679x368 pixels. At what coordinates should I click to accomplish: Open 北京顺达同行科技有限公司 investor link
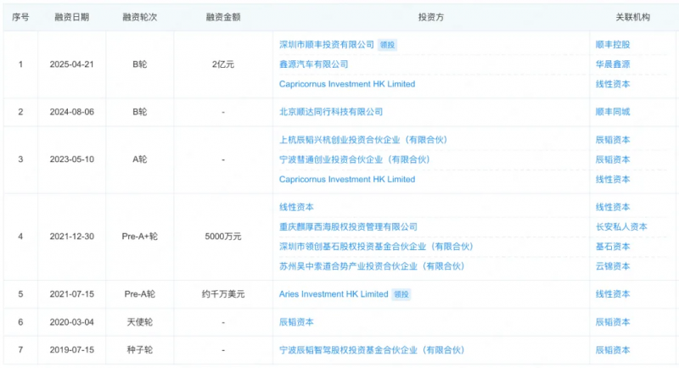pyautogui.click(x=331, y=112)
